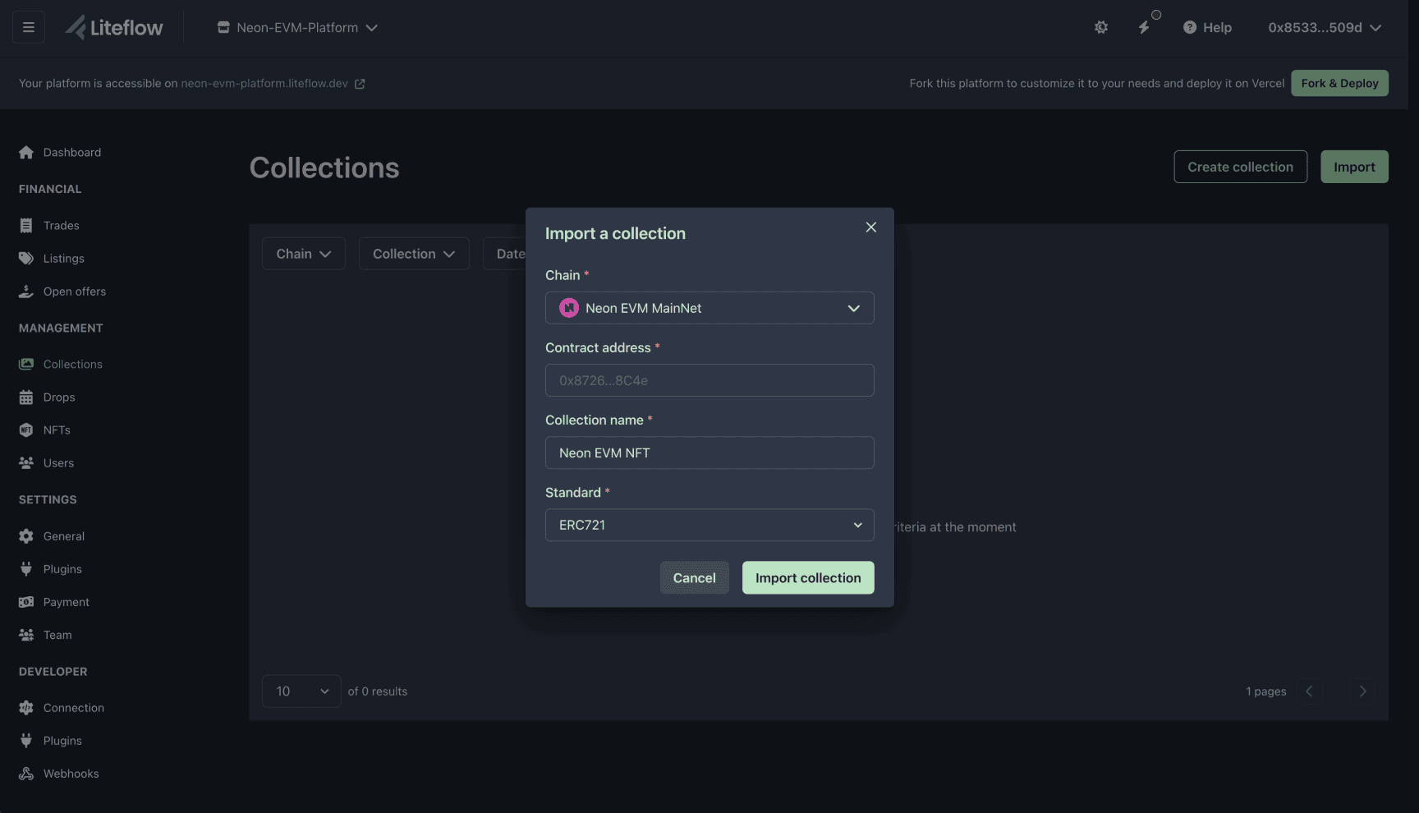The width and height of the screenshot is (1419, 813).
Task: Click the Open offers hand icon
Action: [x=26, y=291]
